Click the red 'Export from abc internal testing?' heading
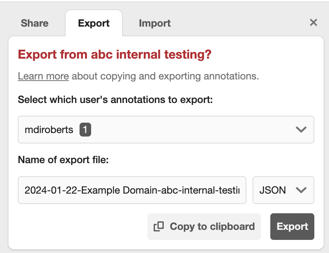The width and height of the screenshot is (329, 253). pos(115,54)
